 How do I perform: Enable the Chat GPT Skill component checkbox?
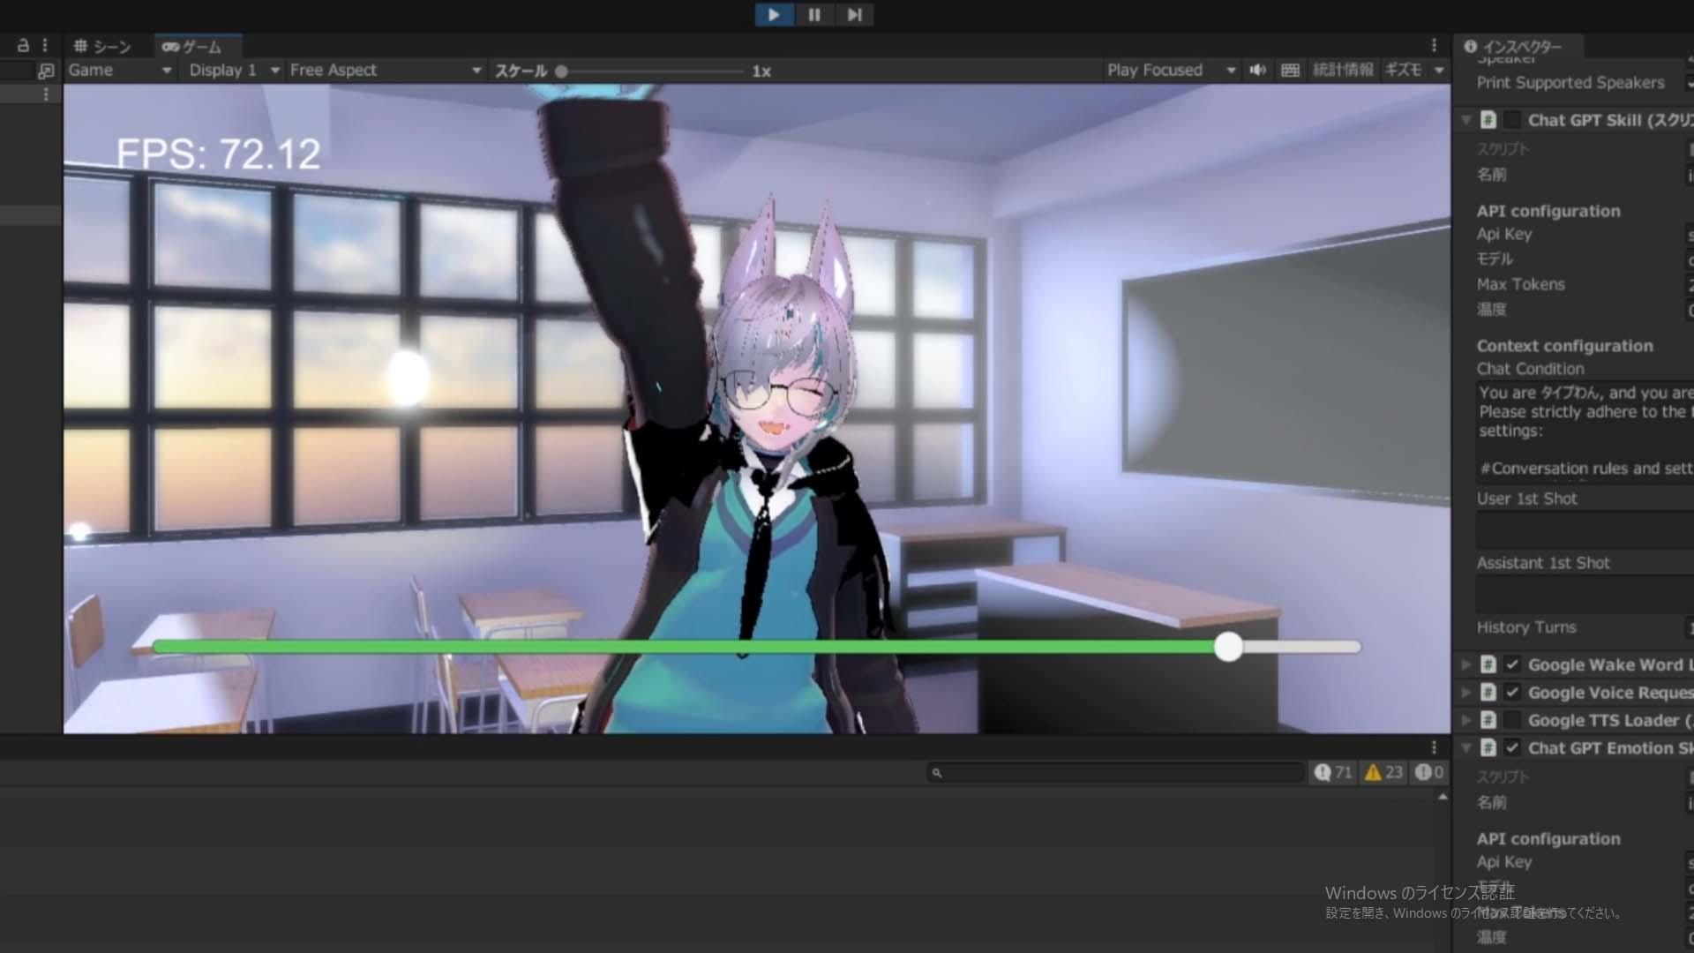[1512, 120]
